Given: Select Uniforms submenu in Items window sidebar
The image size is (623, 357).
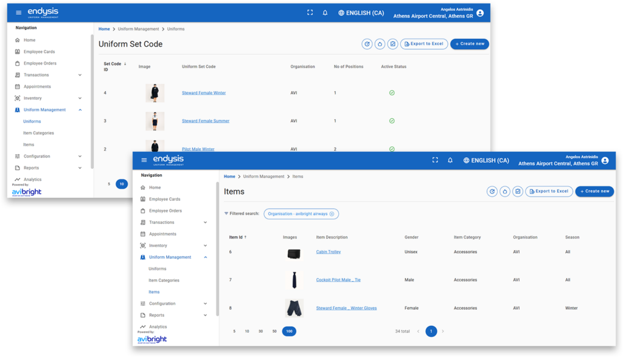Looking at the screenshot, I should pyautogui.click(x=158, y=269).
